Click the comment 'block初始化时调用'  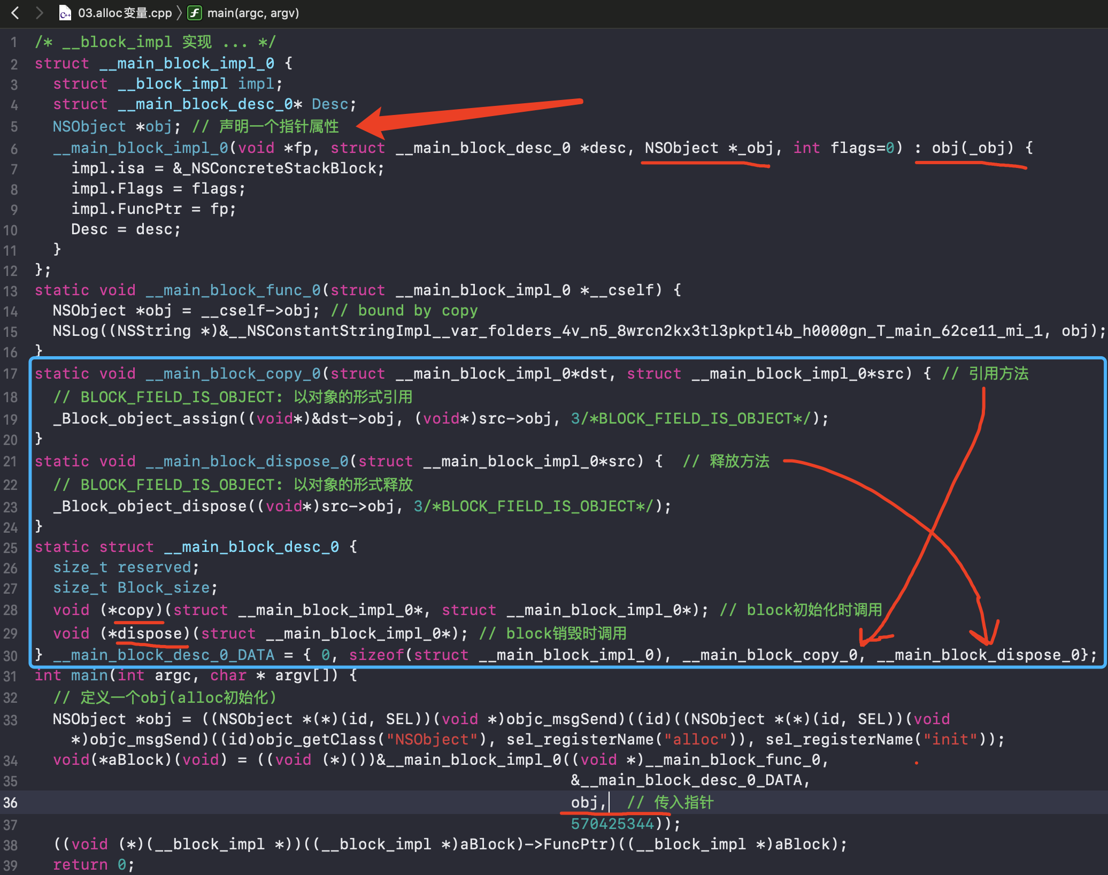[814, 610]
